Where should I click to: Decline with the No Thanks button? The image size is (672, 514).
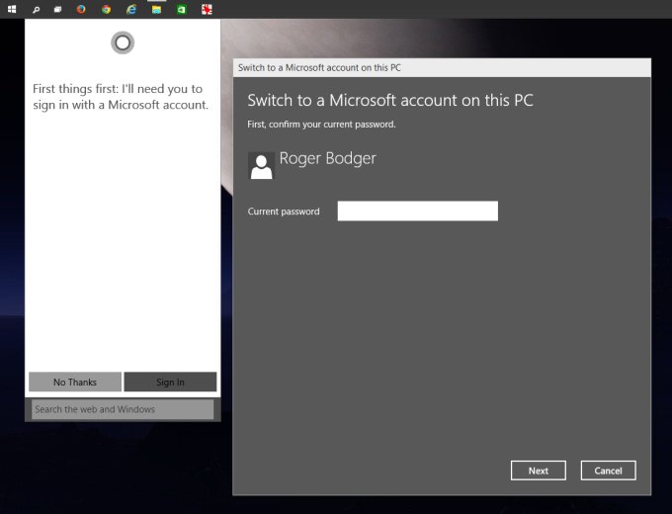click(x=75, y=382)
